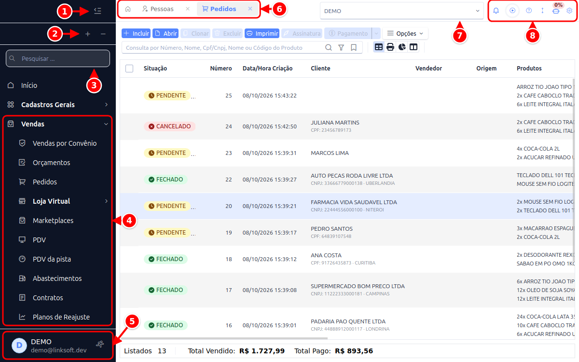Screen dimensions: 579x362
Task: Click the vertical arrows icon in header
Action: pos(542,11)
